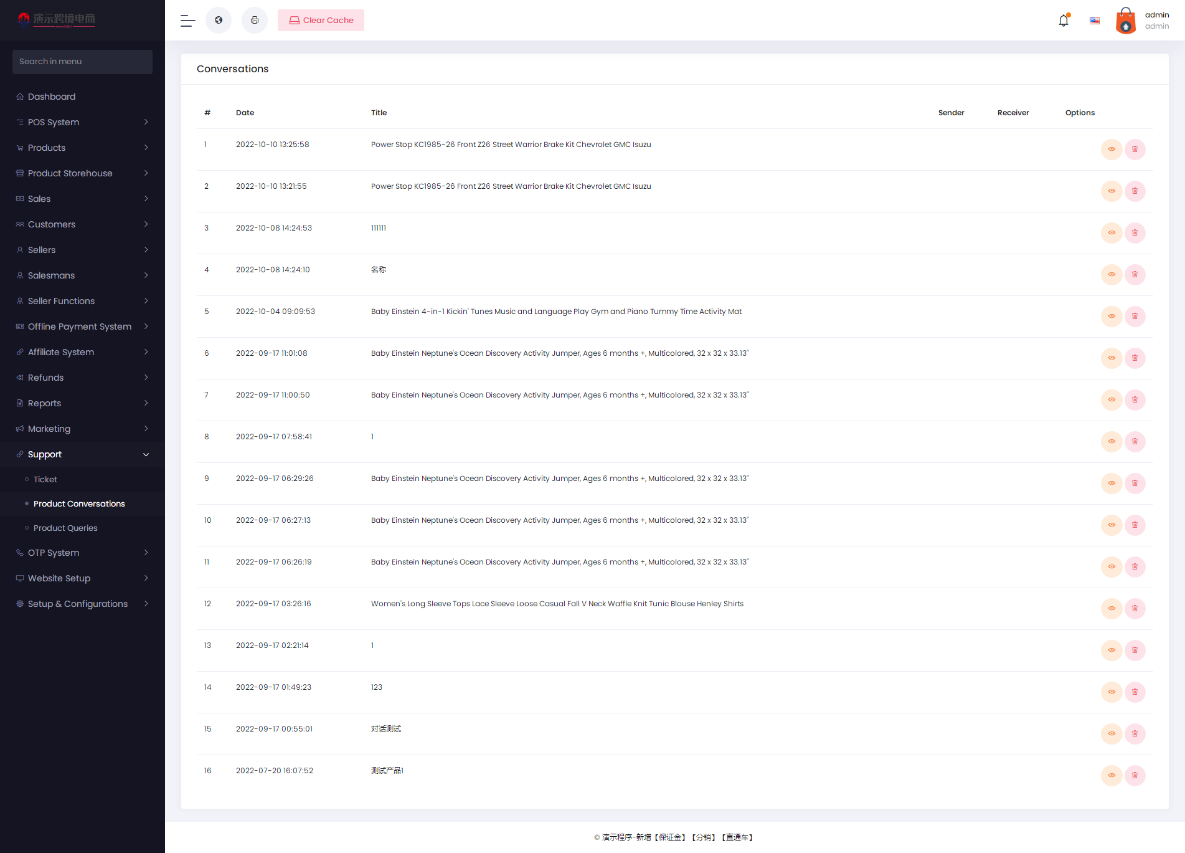This screenshot has width=1185, height=853.
Task: View conversation dated 2022-09-17 11:01:08
Action: click(1112, 358)
